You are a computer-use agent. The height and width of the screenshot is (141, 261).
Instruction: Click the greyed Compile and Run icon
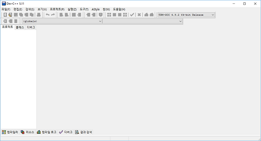coord(120,15)
